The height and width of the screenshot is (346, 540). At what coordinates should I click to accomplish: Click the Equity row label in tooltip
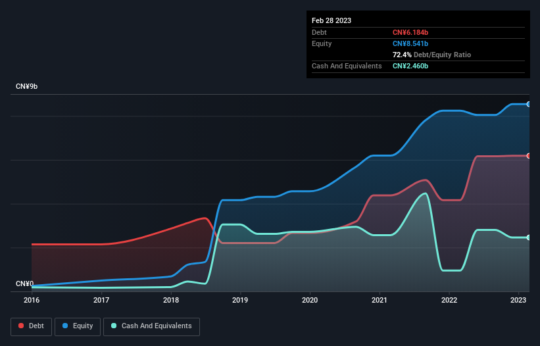click(322, 43)
